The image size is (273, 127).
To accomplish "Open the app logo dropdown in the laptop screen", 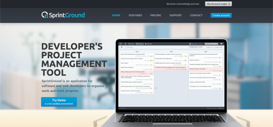I will click(x=121, y=44).
